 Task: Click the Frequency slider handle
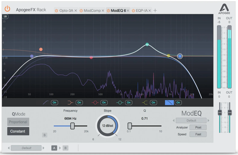[x=73, y=126]
